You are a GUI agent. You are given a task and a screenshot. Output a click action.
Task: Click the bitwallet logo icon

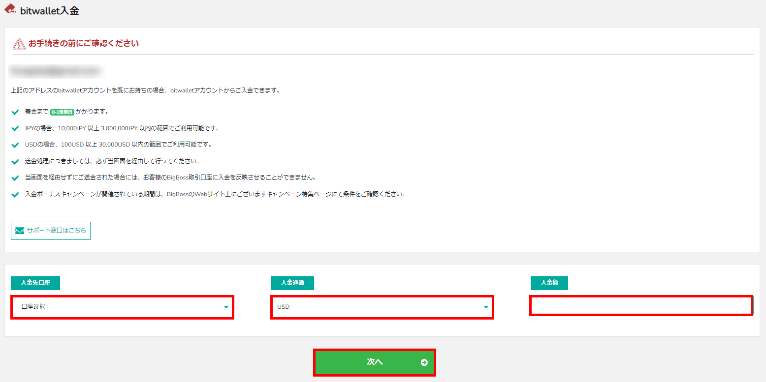[10, 9]
